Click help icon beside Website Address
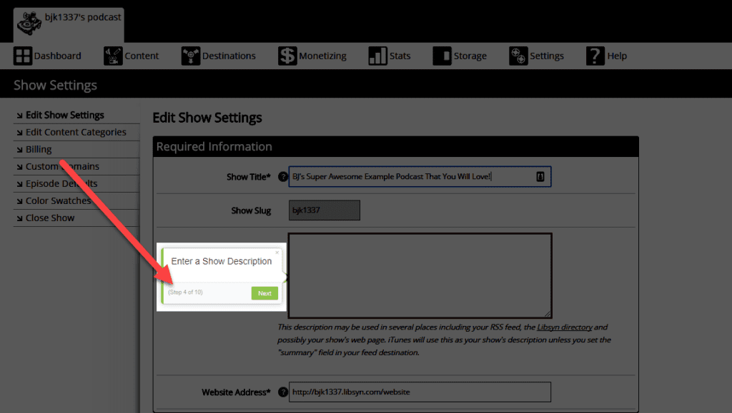 (x=283, y=392)
